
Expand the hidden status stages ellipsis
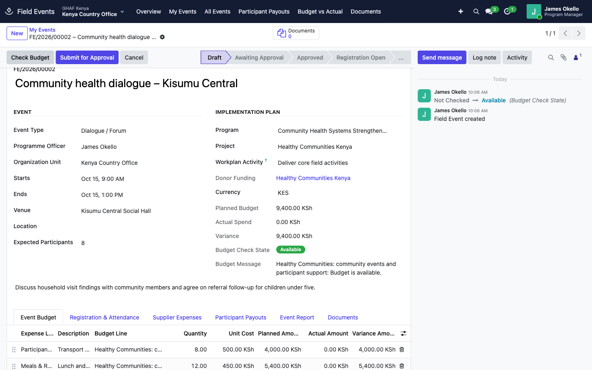coord(401,58)
